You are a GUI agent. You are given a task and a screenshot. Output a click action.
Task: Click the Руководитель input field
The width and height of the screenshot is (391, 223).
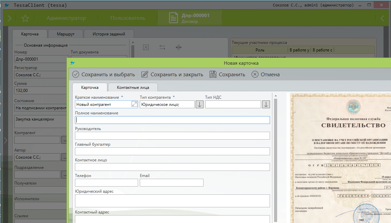pyautogui.click(x=172, y=136)
